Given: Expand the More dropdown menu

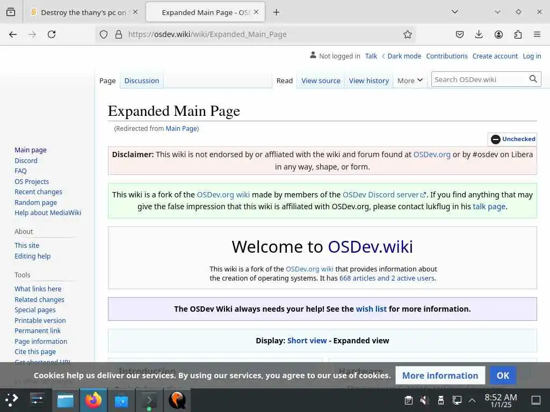Looking at the screenshot, I should pyautogui.click(x=410, y=80).
